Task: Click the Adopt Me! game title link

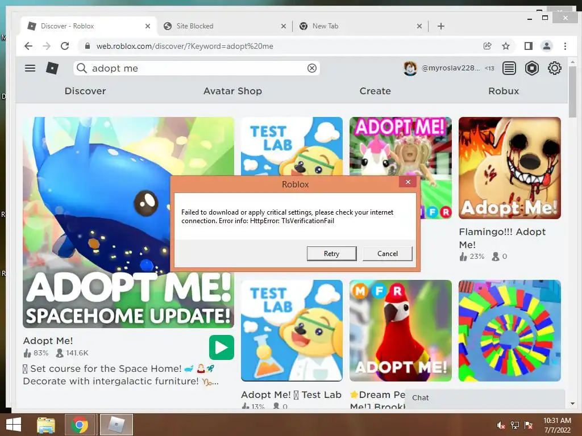Action: pyautogui.click(x=48, y=341)
